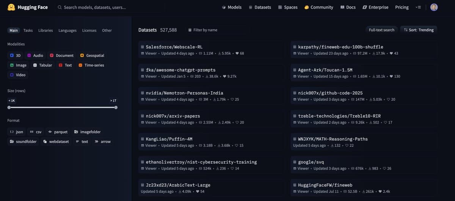Image resolution: width=455 pixels, height=201 pixels.
Task: Select the Time-series modality filter
Action: tap(91, 65)
